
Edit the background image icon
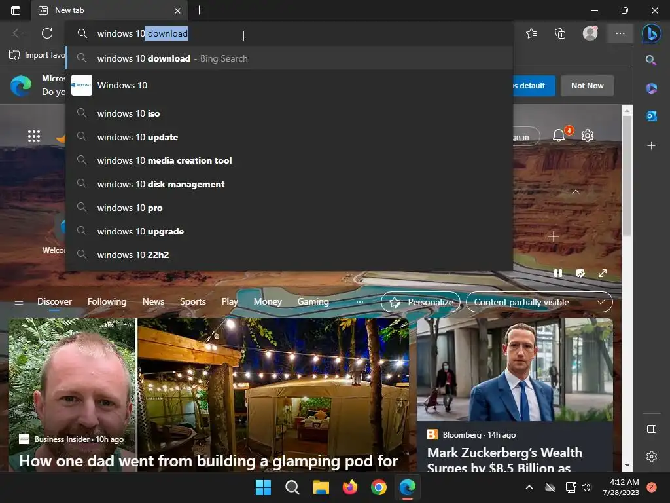(580, 273)
